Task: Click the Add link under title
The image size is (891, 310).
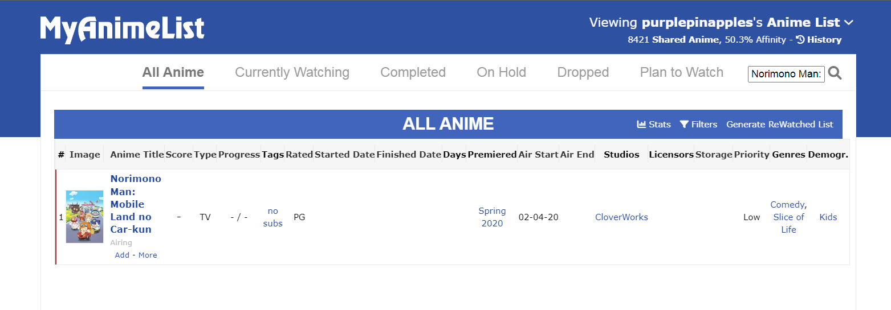Action: (122, 255)
